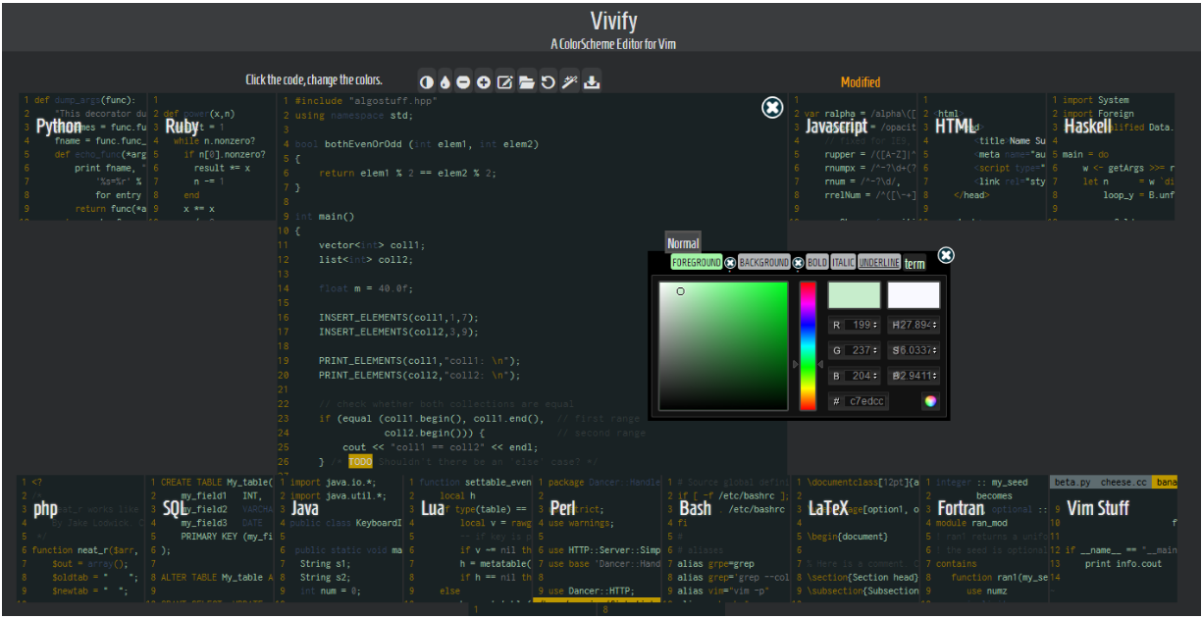Click the 'float' keyword on line 14
The width and height of the screenshot is (1202, 619).
click(334, 288)
